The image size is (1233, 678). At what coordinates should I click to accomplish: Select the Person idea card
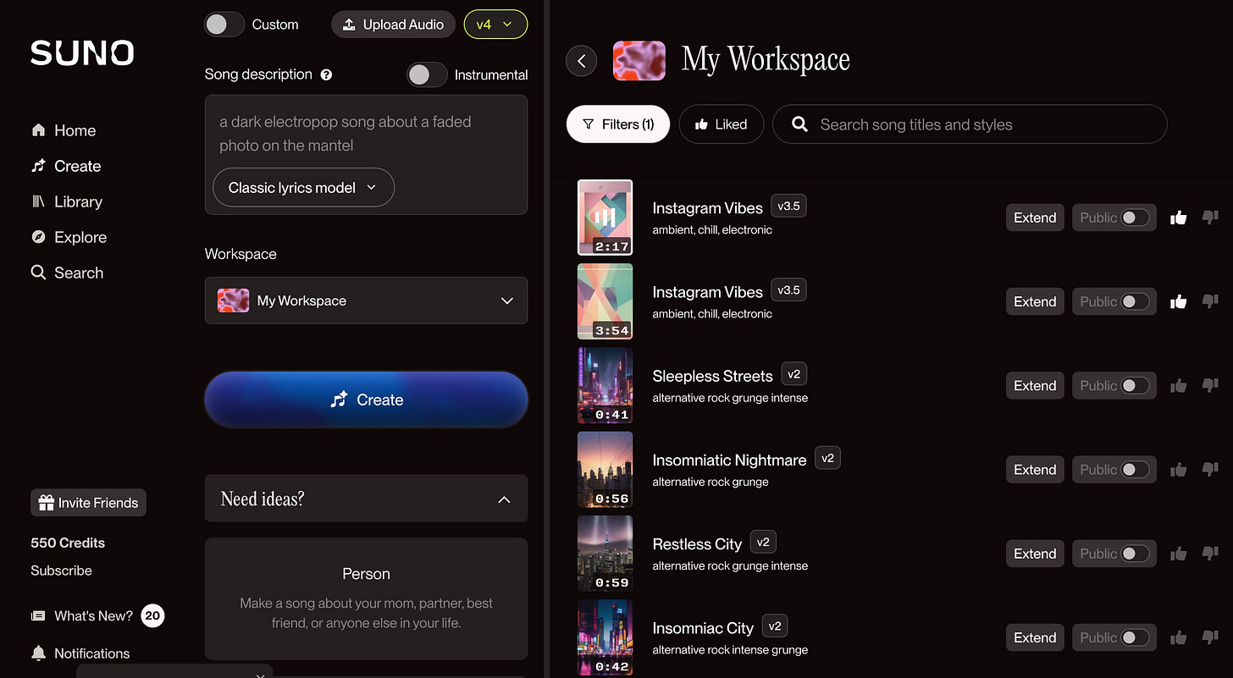click(x=366, y=598)
